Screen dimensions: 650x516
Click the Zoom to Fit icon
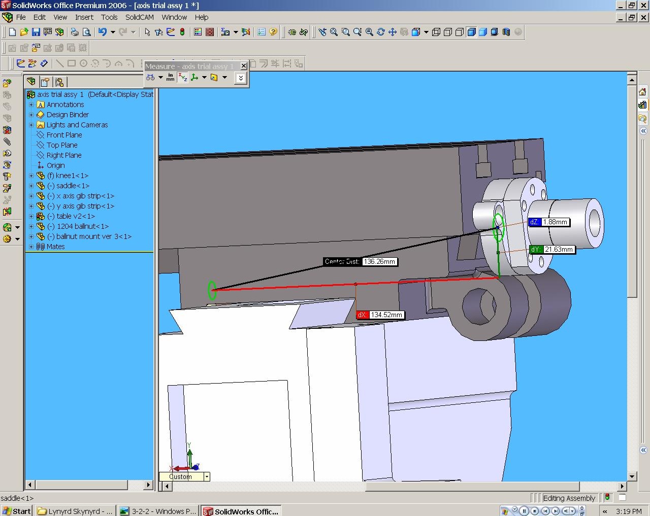(x=334, y=32)
